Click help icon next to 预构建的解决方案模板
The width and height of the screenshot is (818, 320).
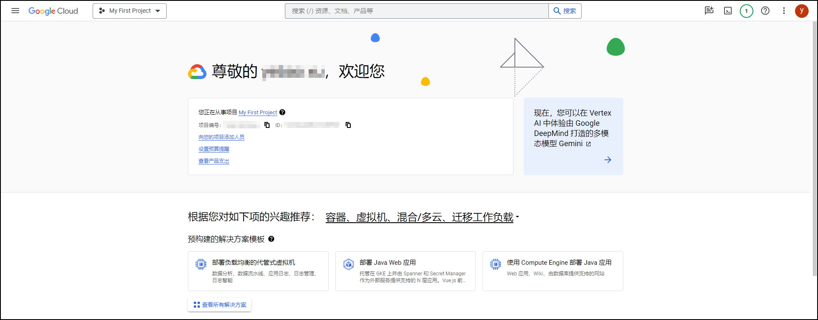pos(271,239)
